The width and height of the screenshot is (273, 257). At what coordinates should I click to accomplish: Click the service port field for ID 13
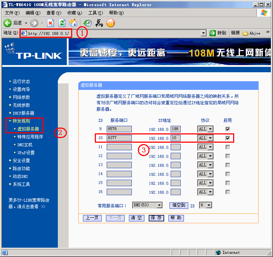pos(119,165)
